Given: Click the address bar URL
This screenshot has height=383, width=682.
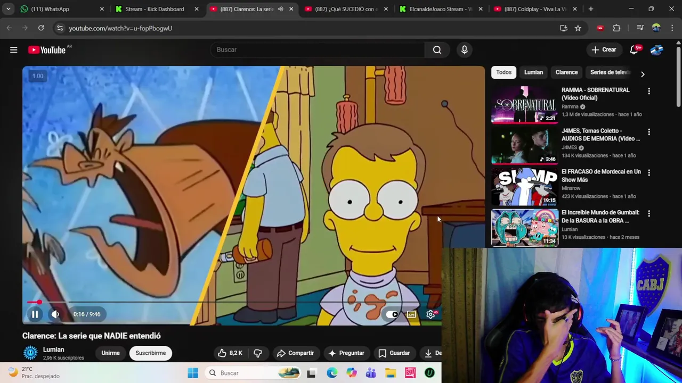Looking at the screenshot, I should point(120,28).
